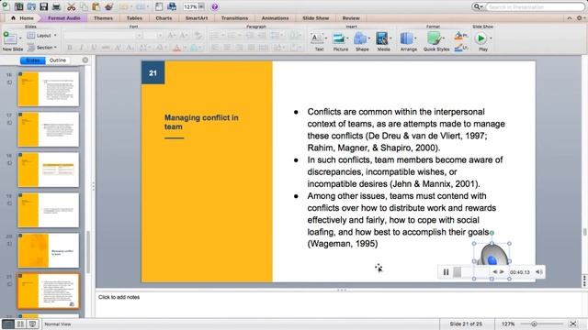
Task: Click the audio progress bar
Action: [x=471, y=272]
